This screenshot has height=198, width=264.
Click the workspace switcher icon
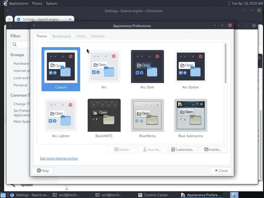pyautogui.click(x=234, y=195)
